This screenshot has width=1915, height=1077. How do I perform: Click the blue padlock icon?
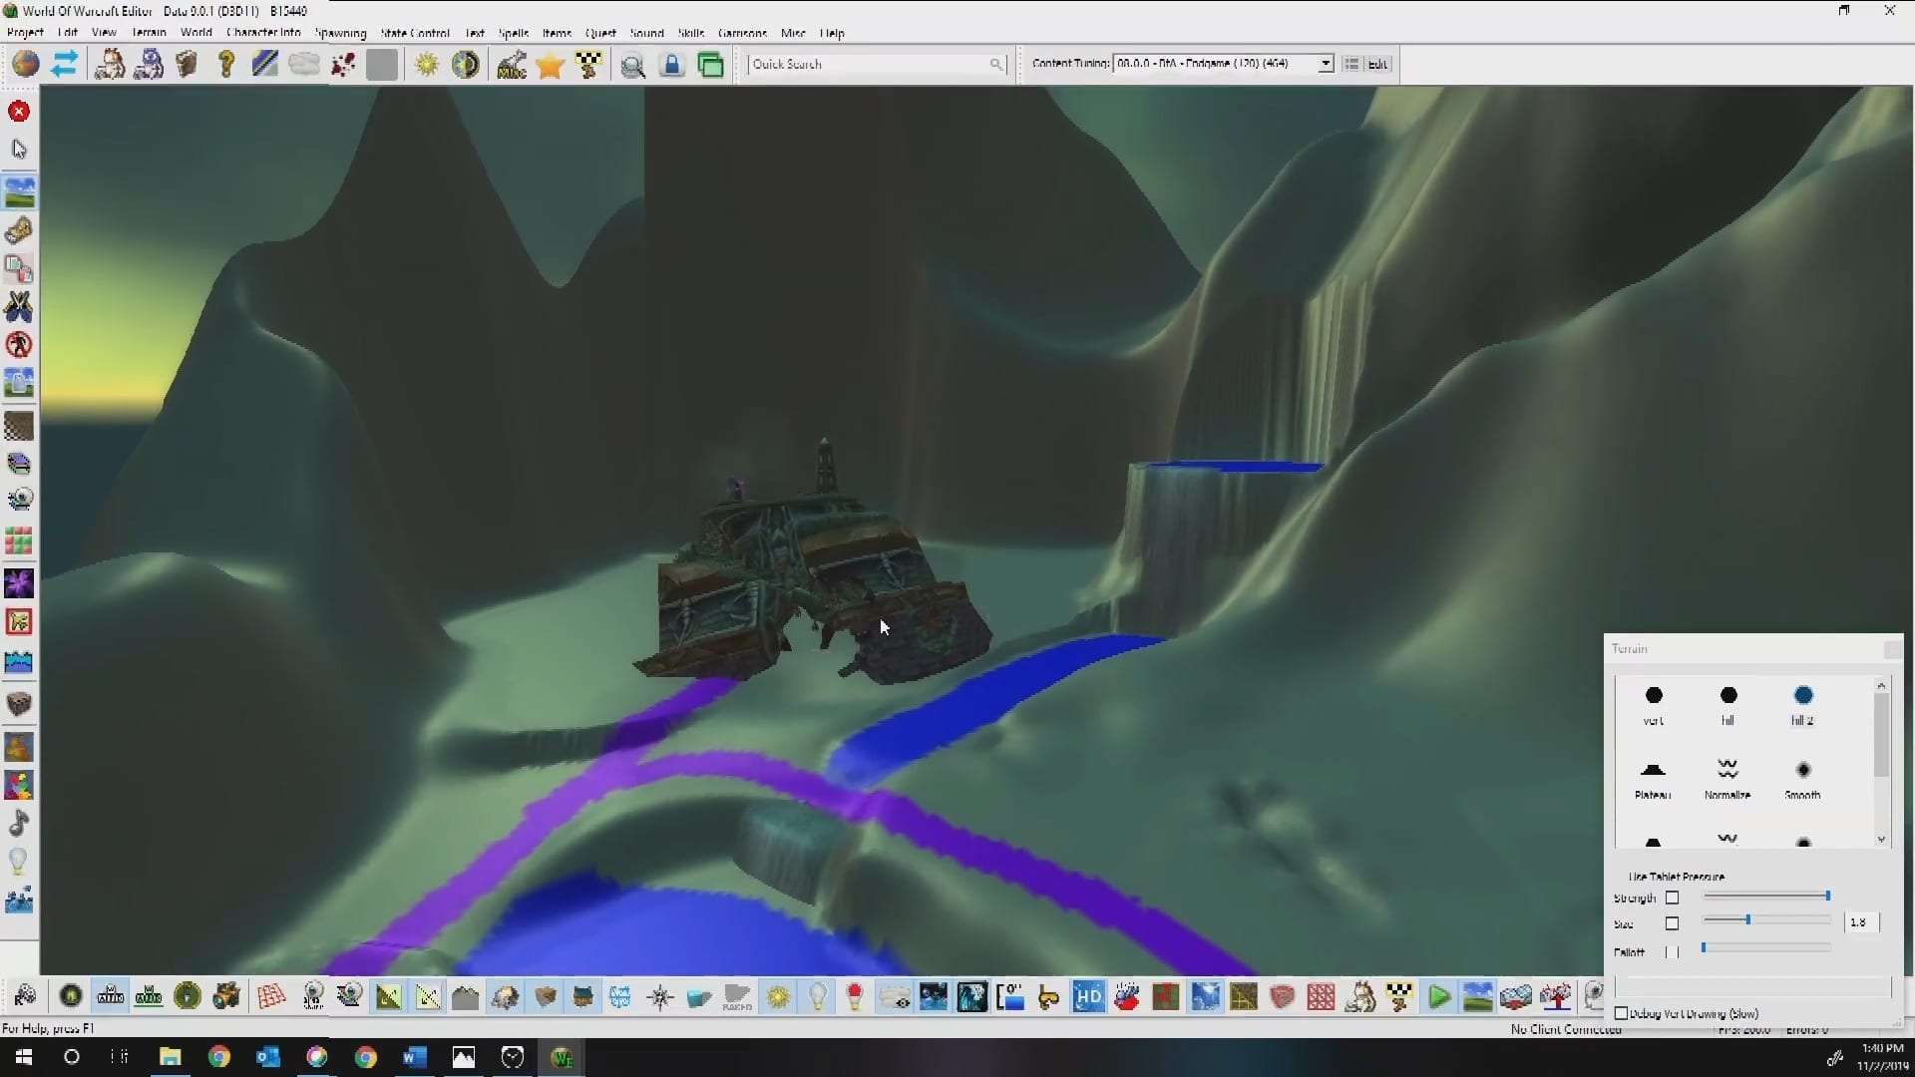(672, 66)
